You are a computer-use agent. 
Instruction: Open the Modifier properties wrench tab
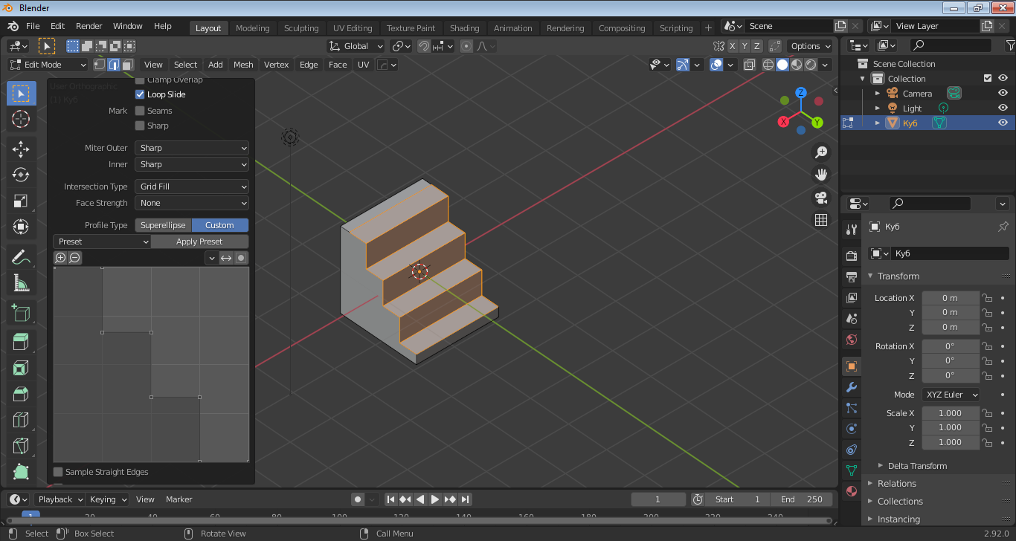(x=852, y=387)
